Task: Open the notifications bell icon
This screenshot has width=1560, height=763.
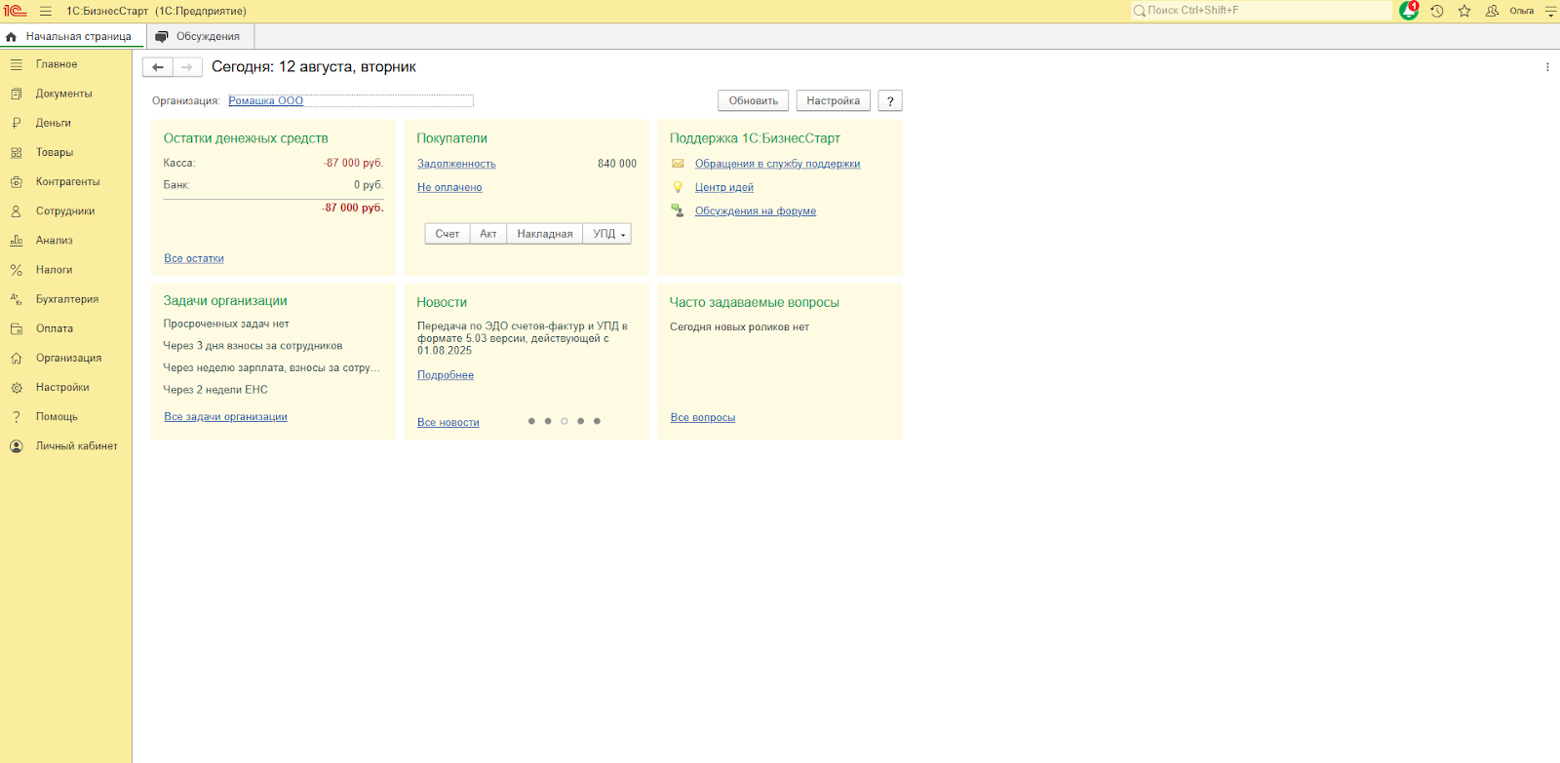Action: click(1408, 11)
